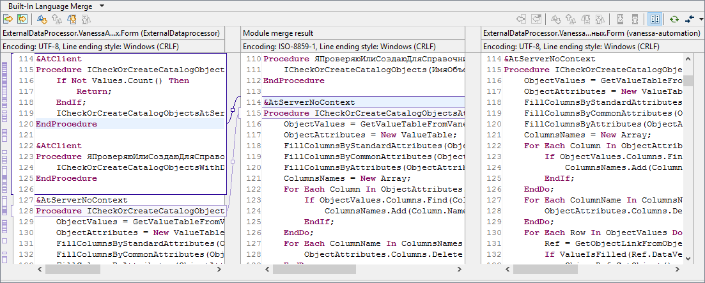Select the Module merge result header
The image size is (705, 283).
pos(278,33)
